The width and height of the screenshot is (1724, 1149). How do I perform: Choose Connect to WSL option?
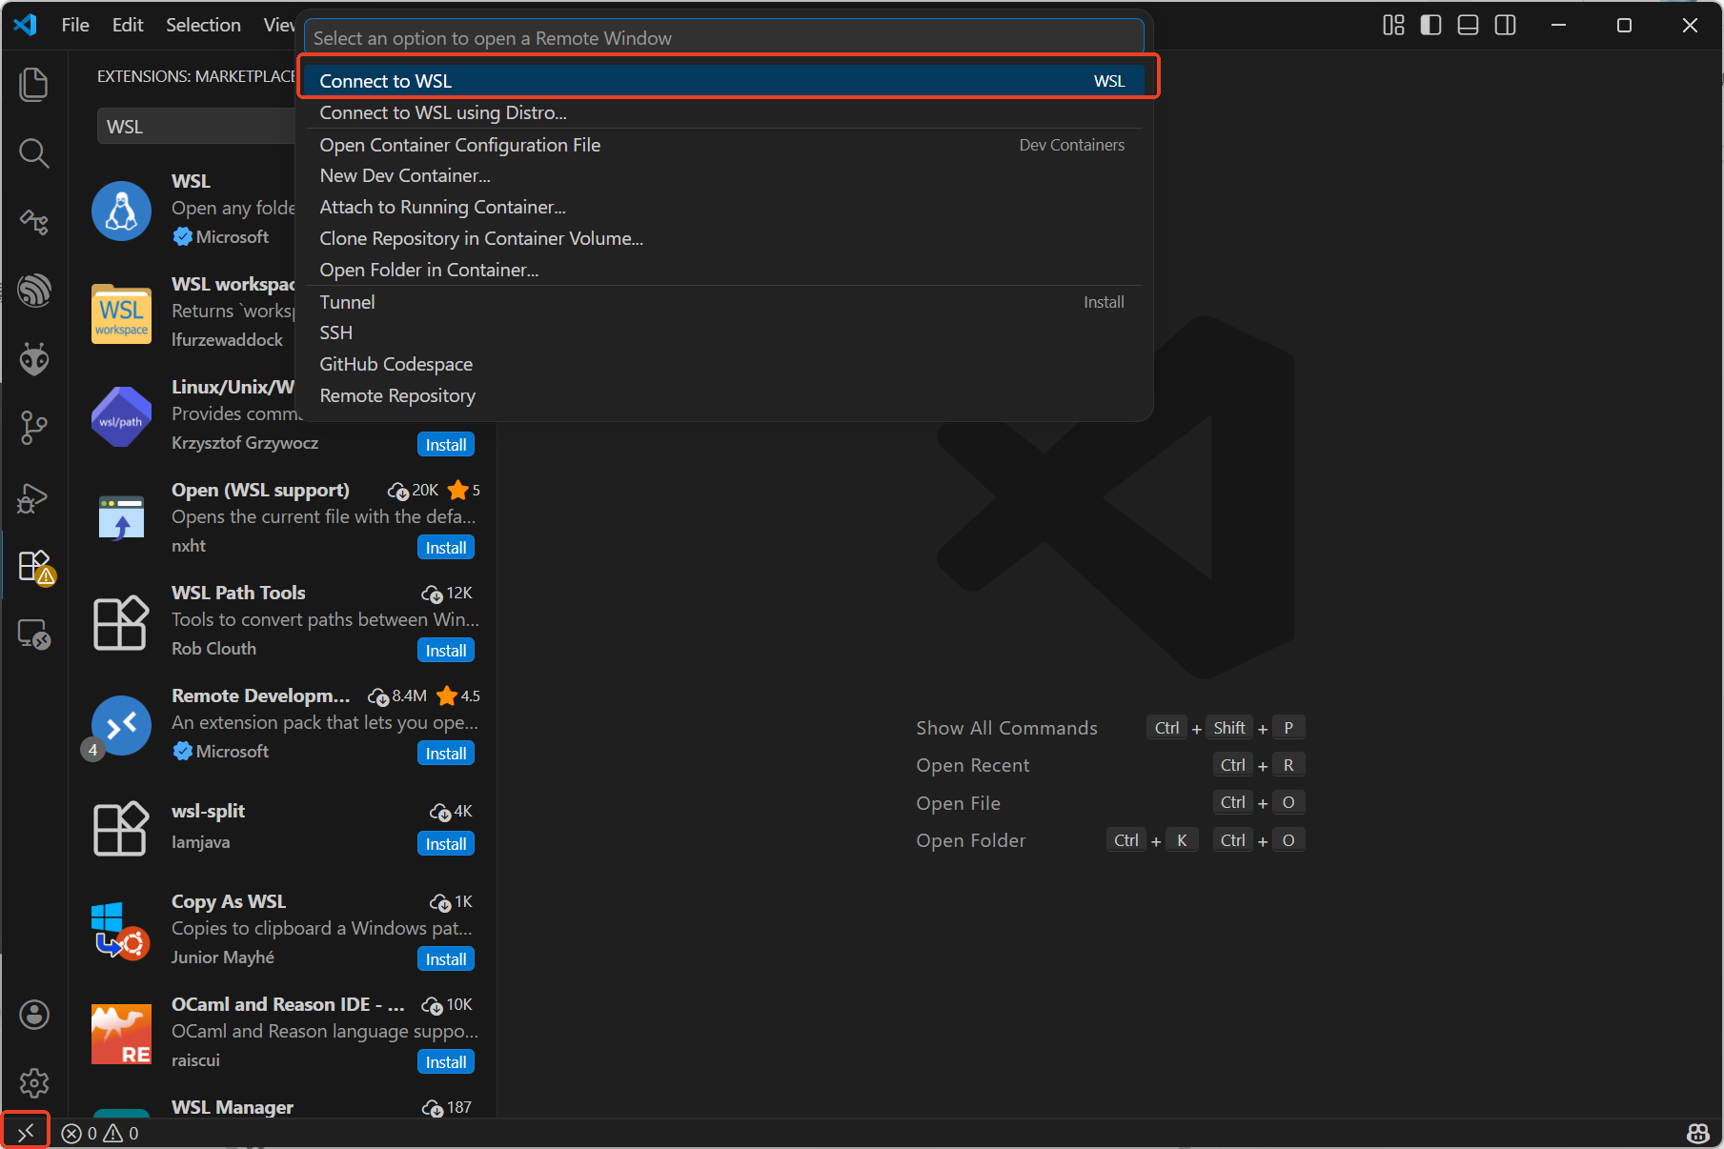(722, 81)
